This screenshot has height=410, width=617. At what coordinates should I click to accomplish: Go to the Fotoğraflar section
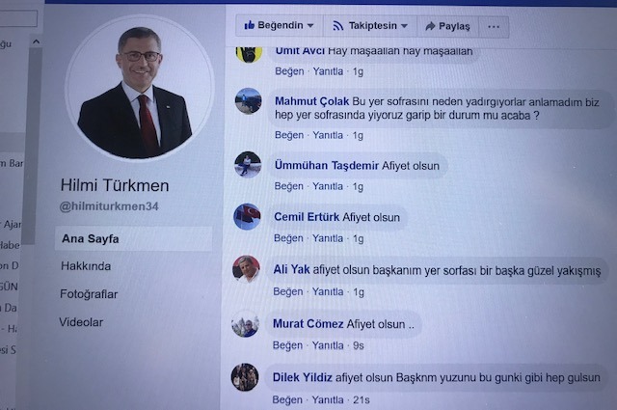tap(89, 294)
